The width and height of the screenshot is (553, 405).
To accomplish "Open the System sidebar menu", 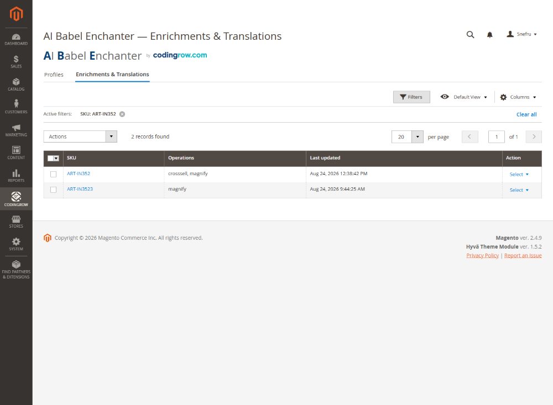I will pos(16,244).
